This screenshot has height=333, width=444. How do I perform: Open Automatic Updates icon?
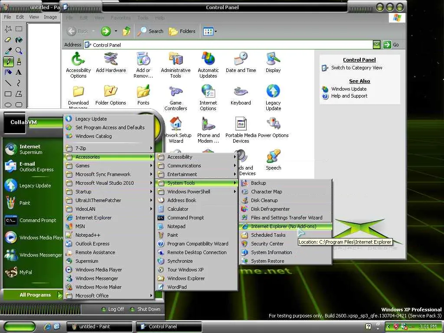coord(208,65)
